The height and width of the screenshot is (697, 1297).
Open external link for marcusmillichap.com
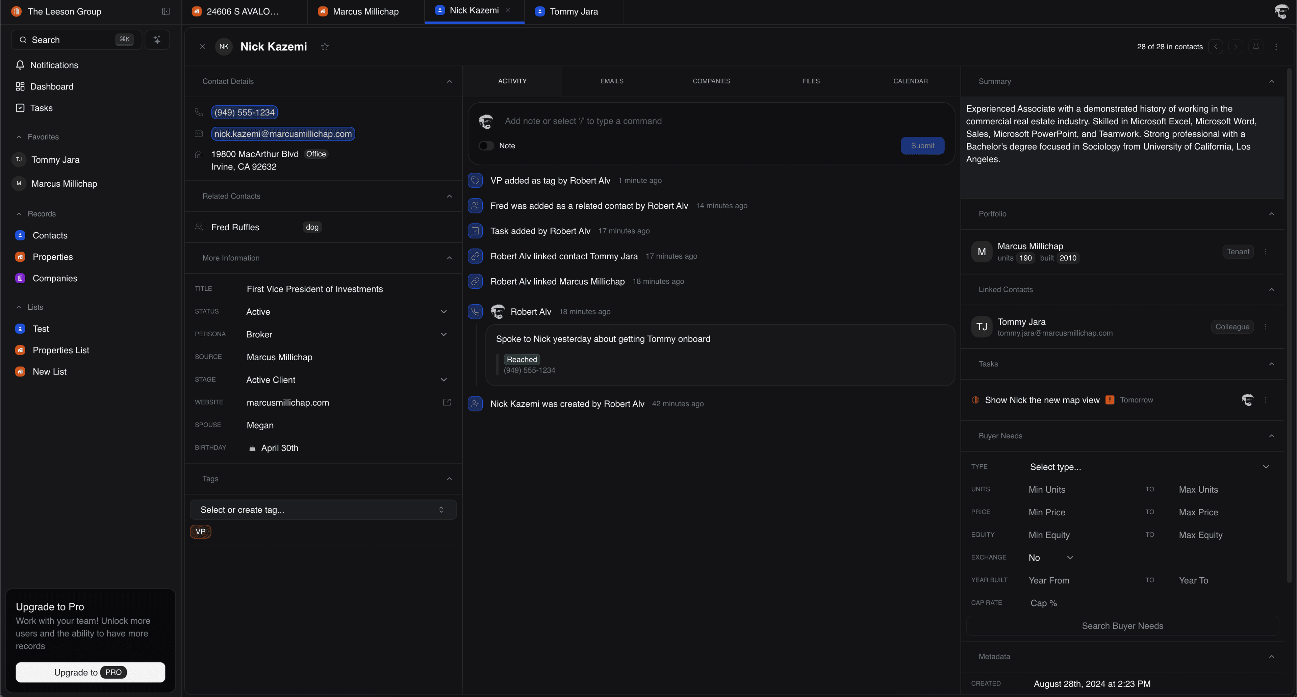coord(447,402)
